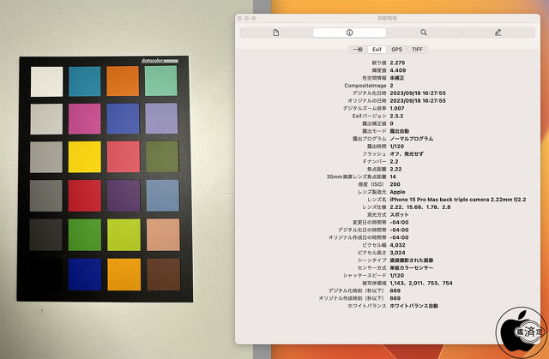Screen dimensions: 549x359
Task: Open the General Info document icon pane
Action: (275, 33)
